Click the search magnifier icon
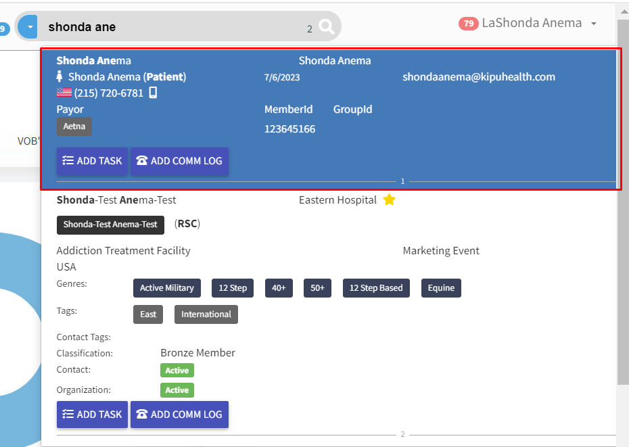 (326, 26)
